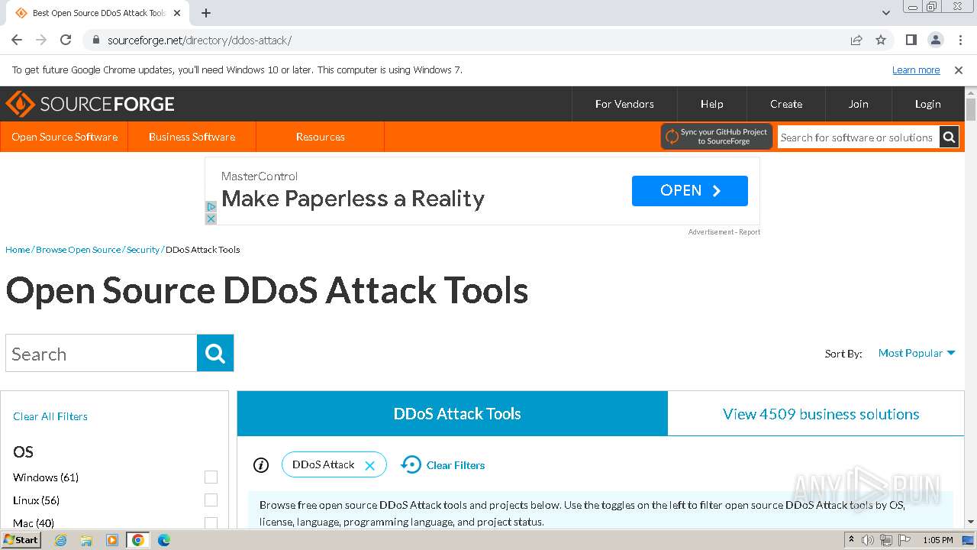Click the Search for software field

click(x=858, y=137)
